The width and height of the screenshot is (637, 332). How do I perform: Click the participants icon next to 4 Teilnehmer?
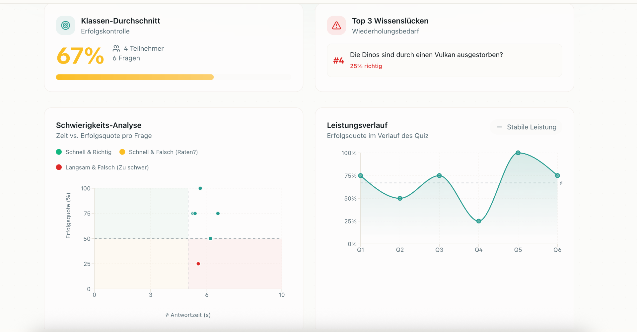(116, 48)
